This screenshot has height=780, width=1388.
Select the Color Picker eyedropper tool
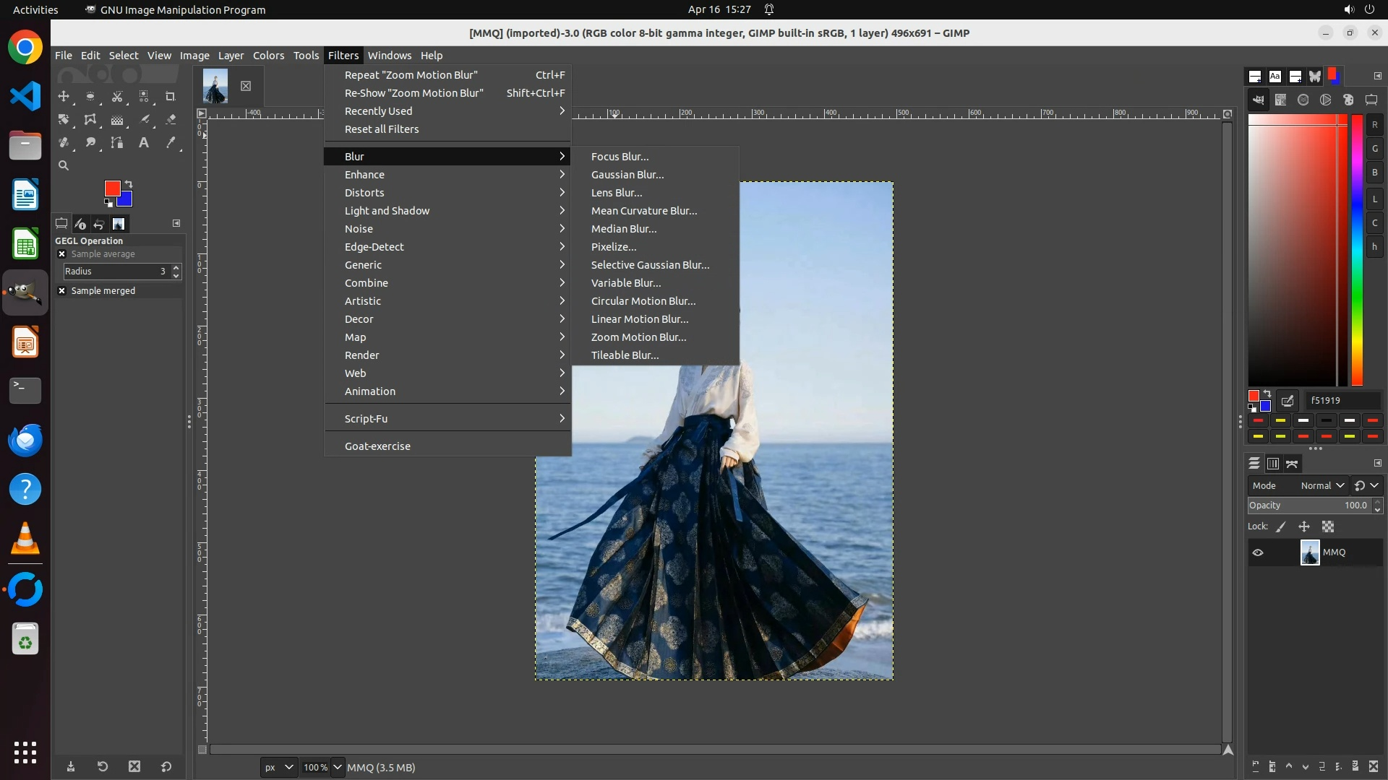click(x=171, y=143)
